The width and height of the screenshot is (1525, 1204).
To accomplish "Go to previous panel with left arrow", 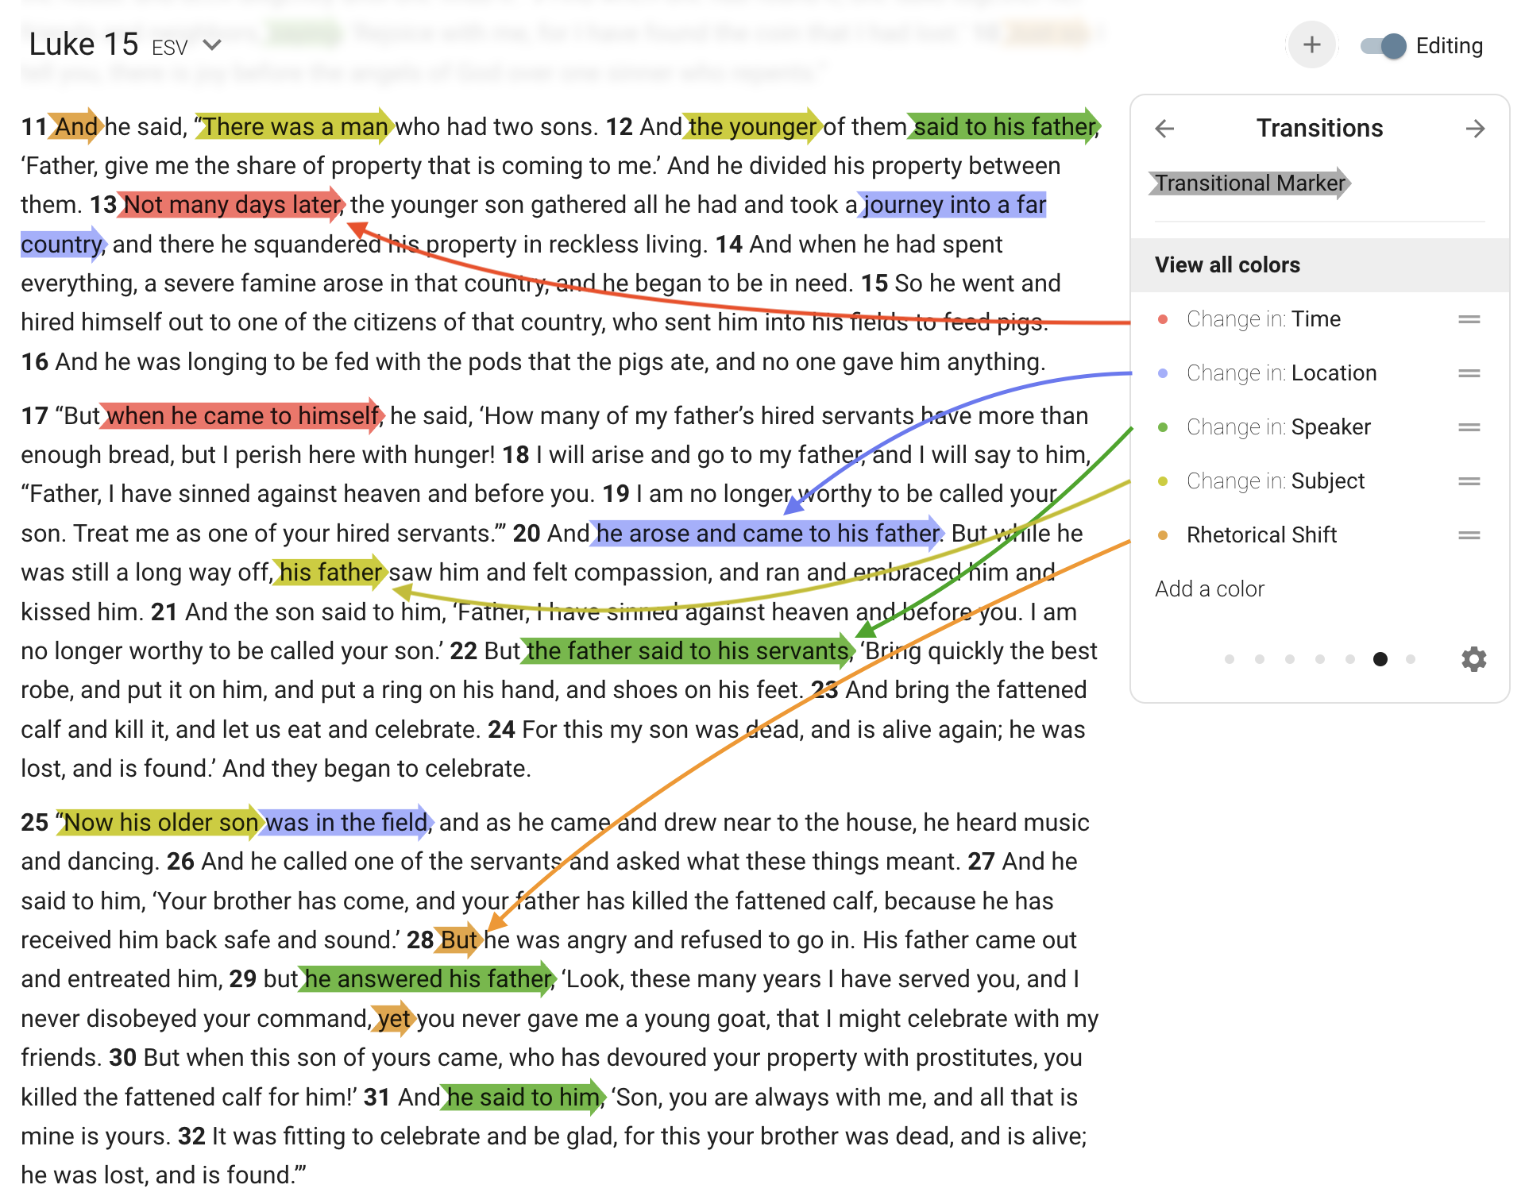I will [1164, 129].
